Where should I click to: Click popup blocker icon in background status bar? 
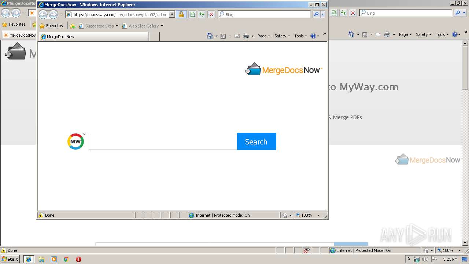[306, 250]
